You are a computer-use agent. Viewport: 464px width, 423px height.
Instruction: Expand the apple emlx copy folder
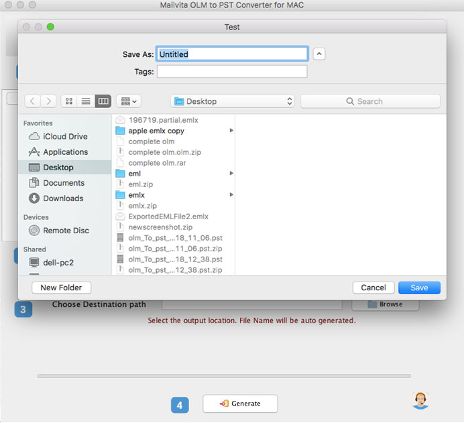[x=156, y=131]
